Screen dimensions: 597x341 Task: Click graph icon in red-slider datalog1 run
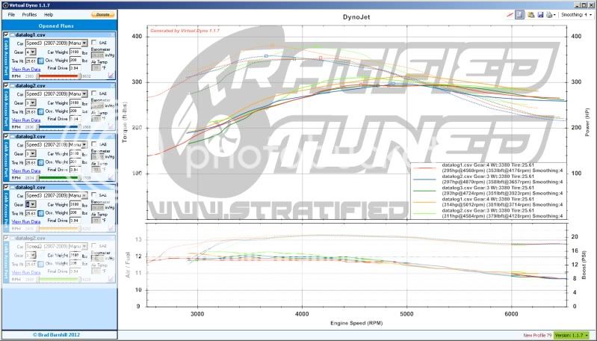(111, 76)
